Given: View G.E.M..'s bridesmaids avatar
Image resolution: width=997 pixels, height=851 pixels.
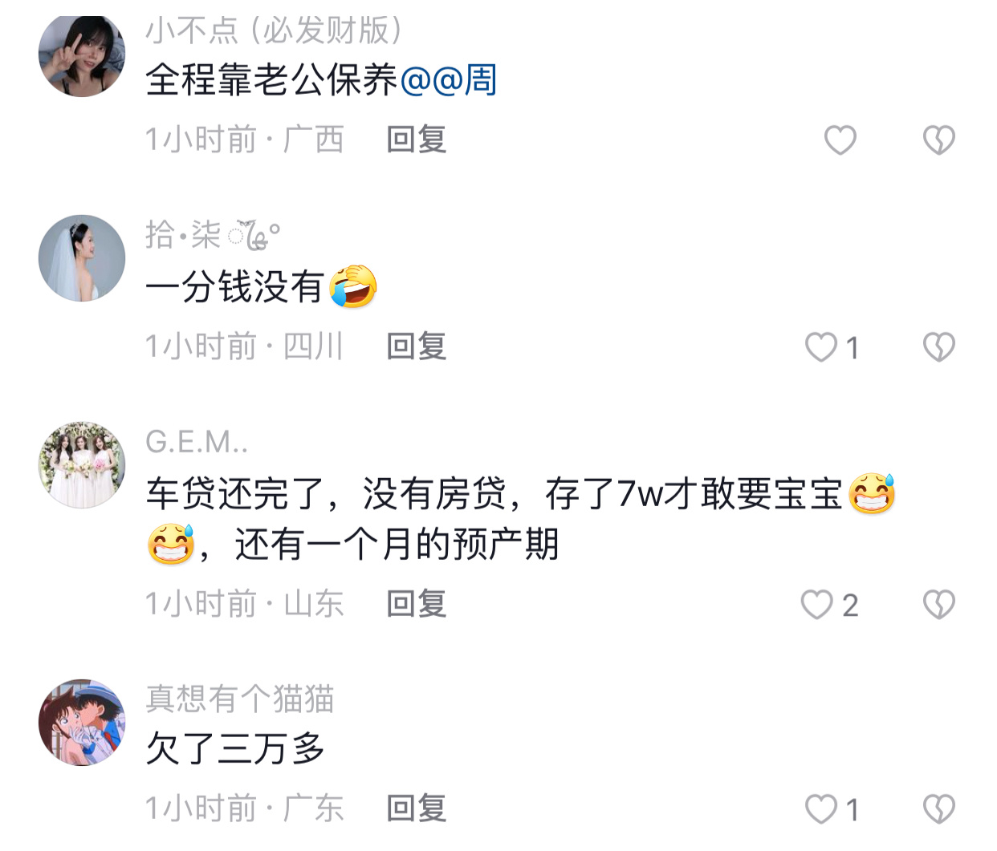Looking at the screenshot, I should click(82, 465).
